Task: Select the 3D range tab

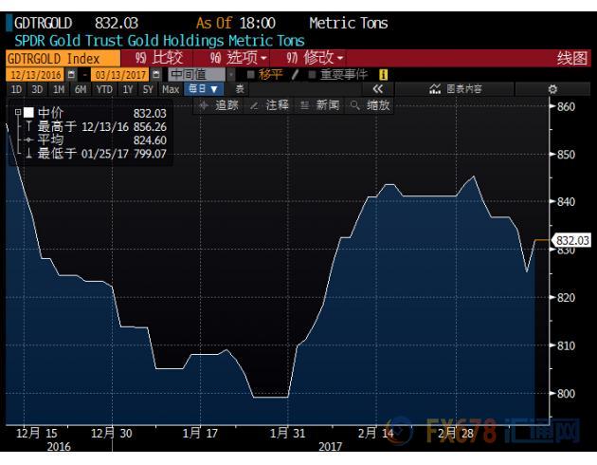Action: coord(37,89)
